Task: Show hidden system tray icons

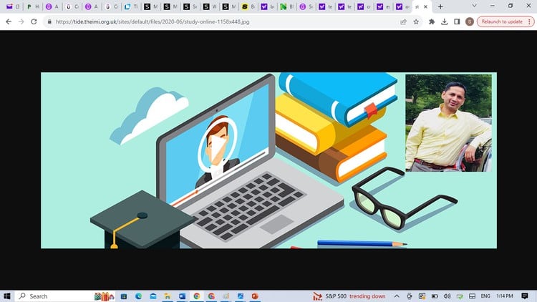Action: click(397, 296)
